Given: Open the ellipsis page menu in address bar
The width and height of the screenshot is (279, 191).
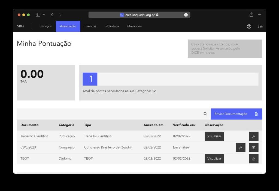Looking at the screenshot, I should pyautogui.click(x=186, y=15).
